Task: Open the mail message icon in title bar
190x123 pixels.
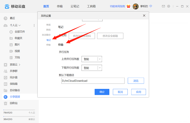Action: [x=163, y=6]
